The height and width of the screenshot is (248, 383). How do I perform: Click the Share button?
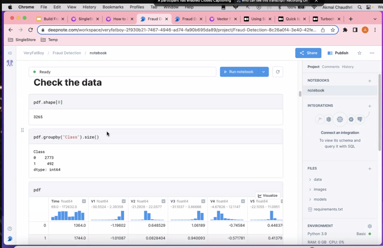coord(308,53)
